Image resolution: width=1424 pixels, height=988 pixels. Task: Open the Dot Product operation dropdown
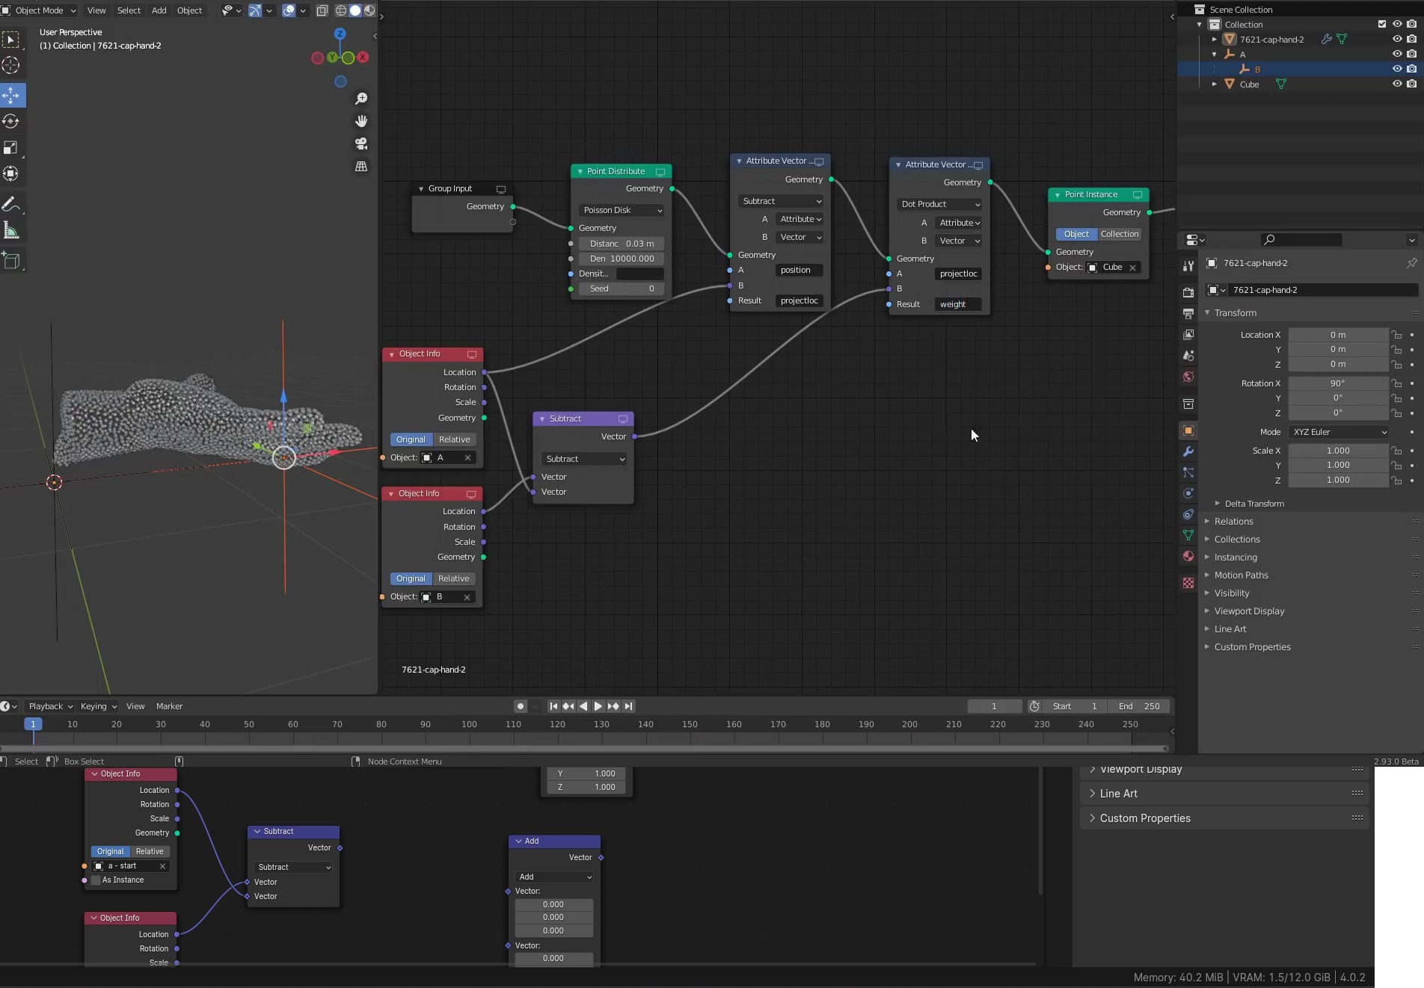point(939,204)
